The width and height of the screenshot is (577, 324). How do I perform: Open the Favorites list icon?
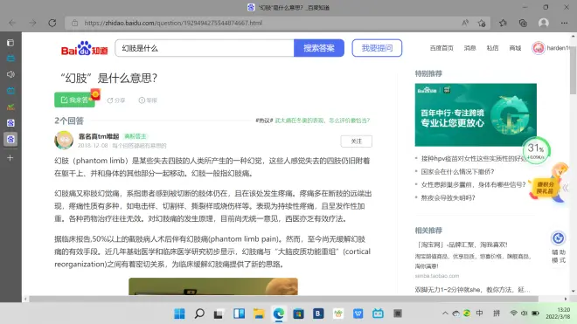tap(503, 23)
